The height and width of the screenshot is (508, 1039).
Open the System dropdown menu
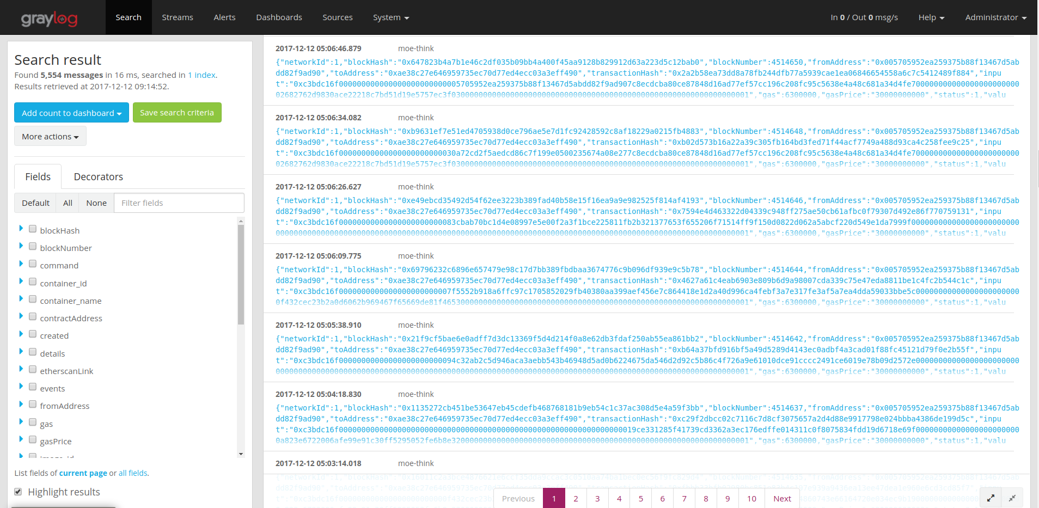coord(391,17)
